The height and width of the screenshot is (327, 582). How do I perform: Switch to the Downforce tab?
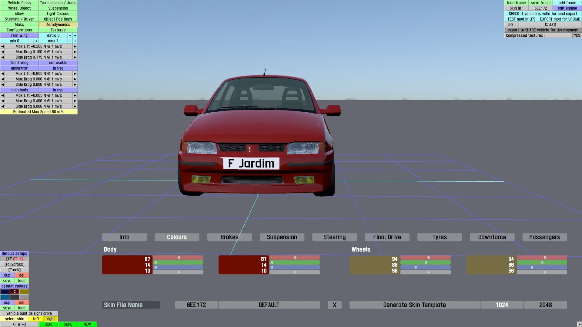tap(492, 237)
